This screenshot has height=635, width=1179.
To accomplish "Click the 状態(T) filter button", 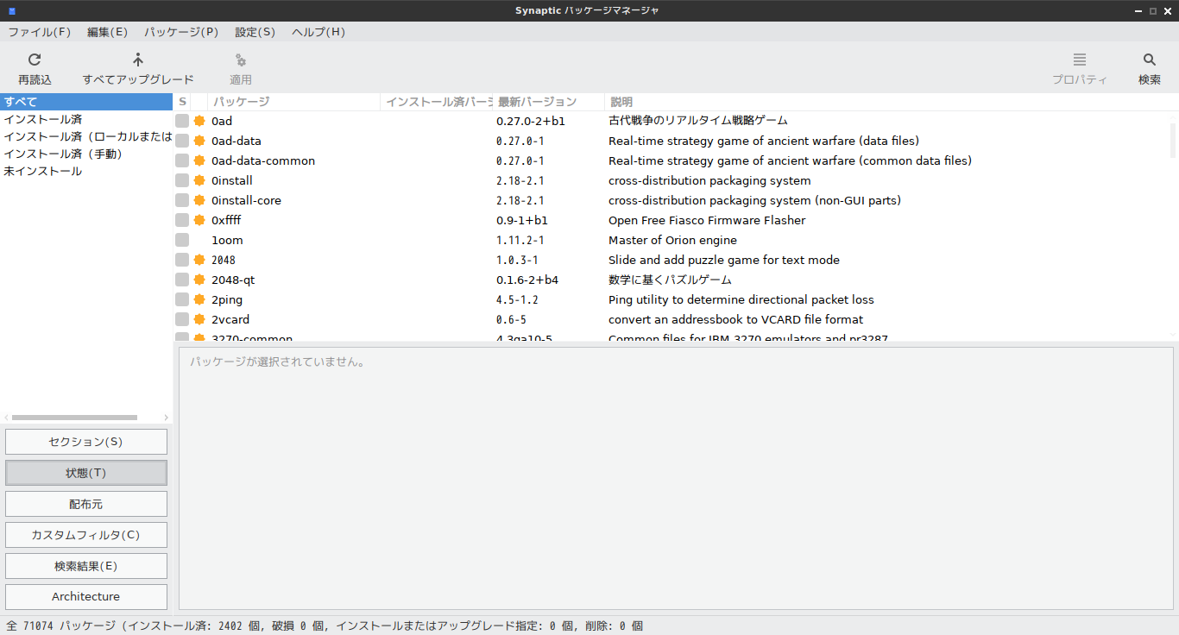I will (x=85, y=472).
